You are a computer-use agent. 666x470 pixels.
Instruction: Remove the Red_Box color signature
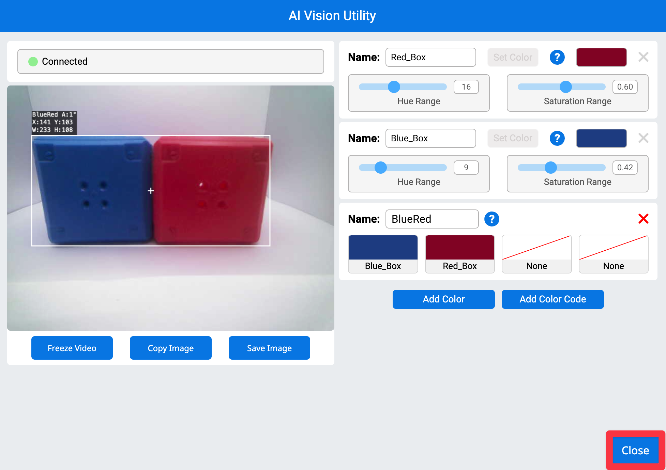(643, 57)
